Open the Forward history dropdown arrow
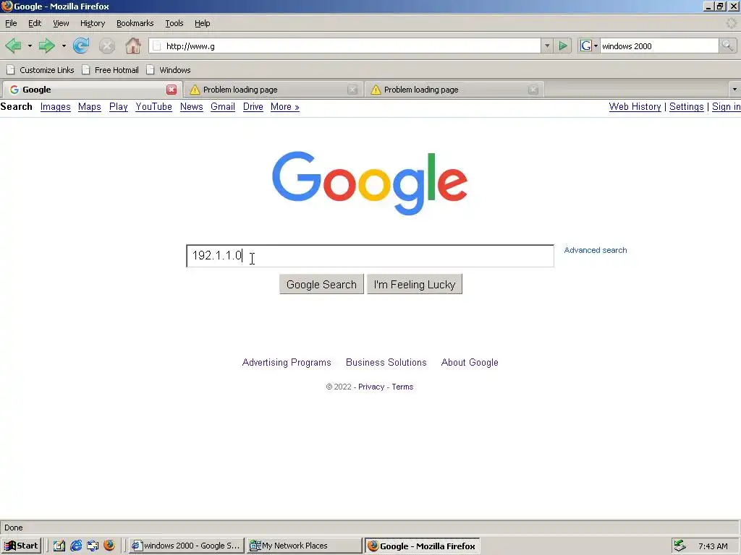741x555 pixels. 64,46
